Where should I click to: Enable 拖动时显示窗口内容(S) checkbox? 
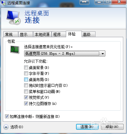click(26, 85)
